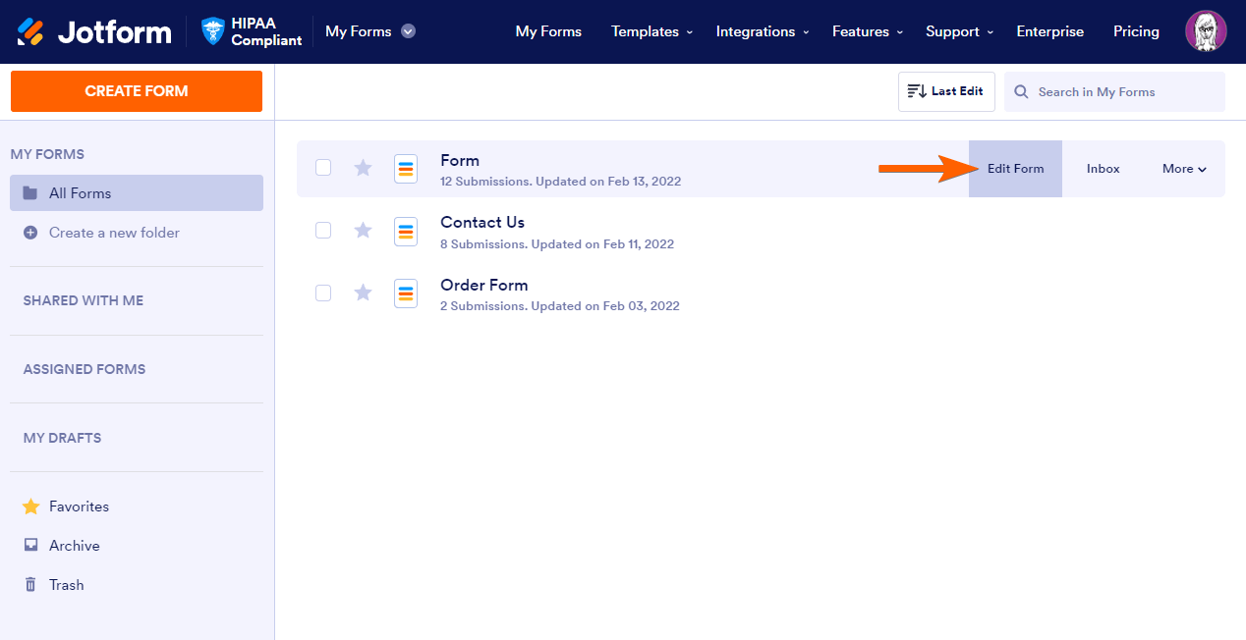The image size is (1246, 640).
Task: Click the Form title text
Action: pos(460,161)
